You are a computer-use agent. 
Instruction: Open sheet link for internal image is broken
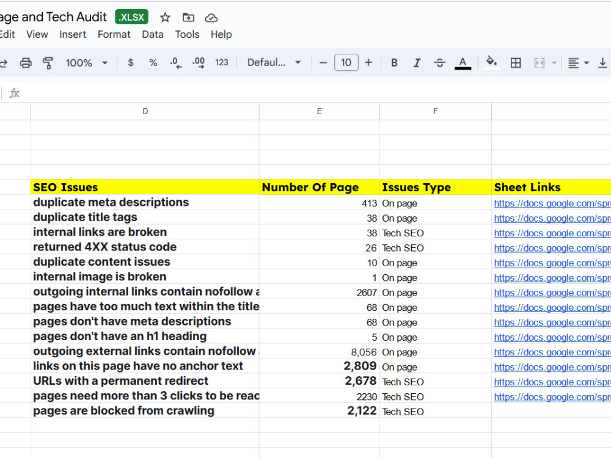click(552, 278)
